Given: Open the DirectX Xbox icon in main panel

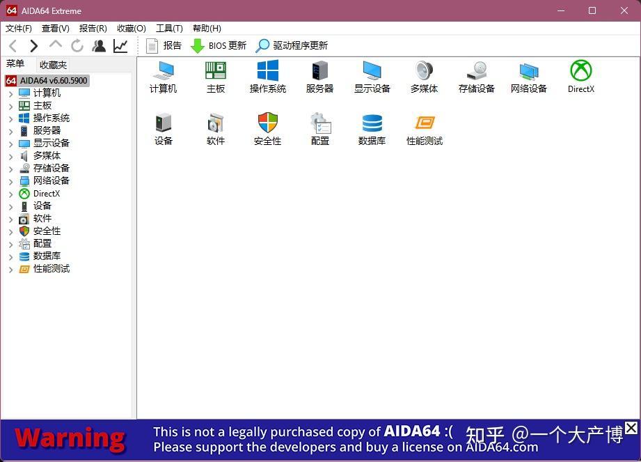Looking at the screenshot, I should pos(581,77).
